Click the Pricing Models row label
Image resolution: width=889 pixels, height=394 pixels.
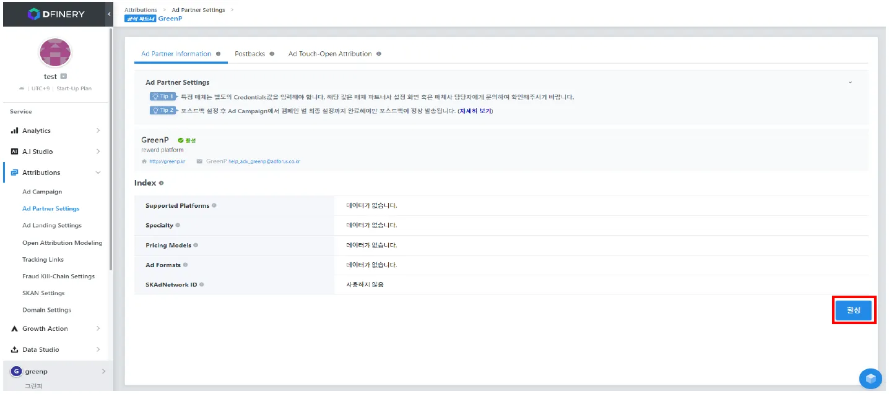click(x=168, y=245)
